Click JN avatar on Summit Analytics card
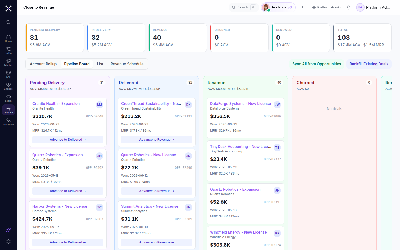 (x=188, y=207)
